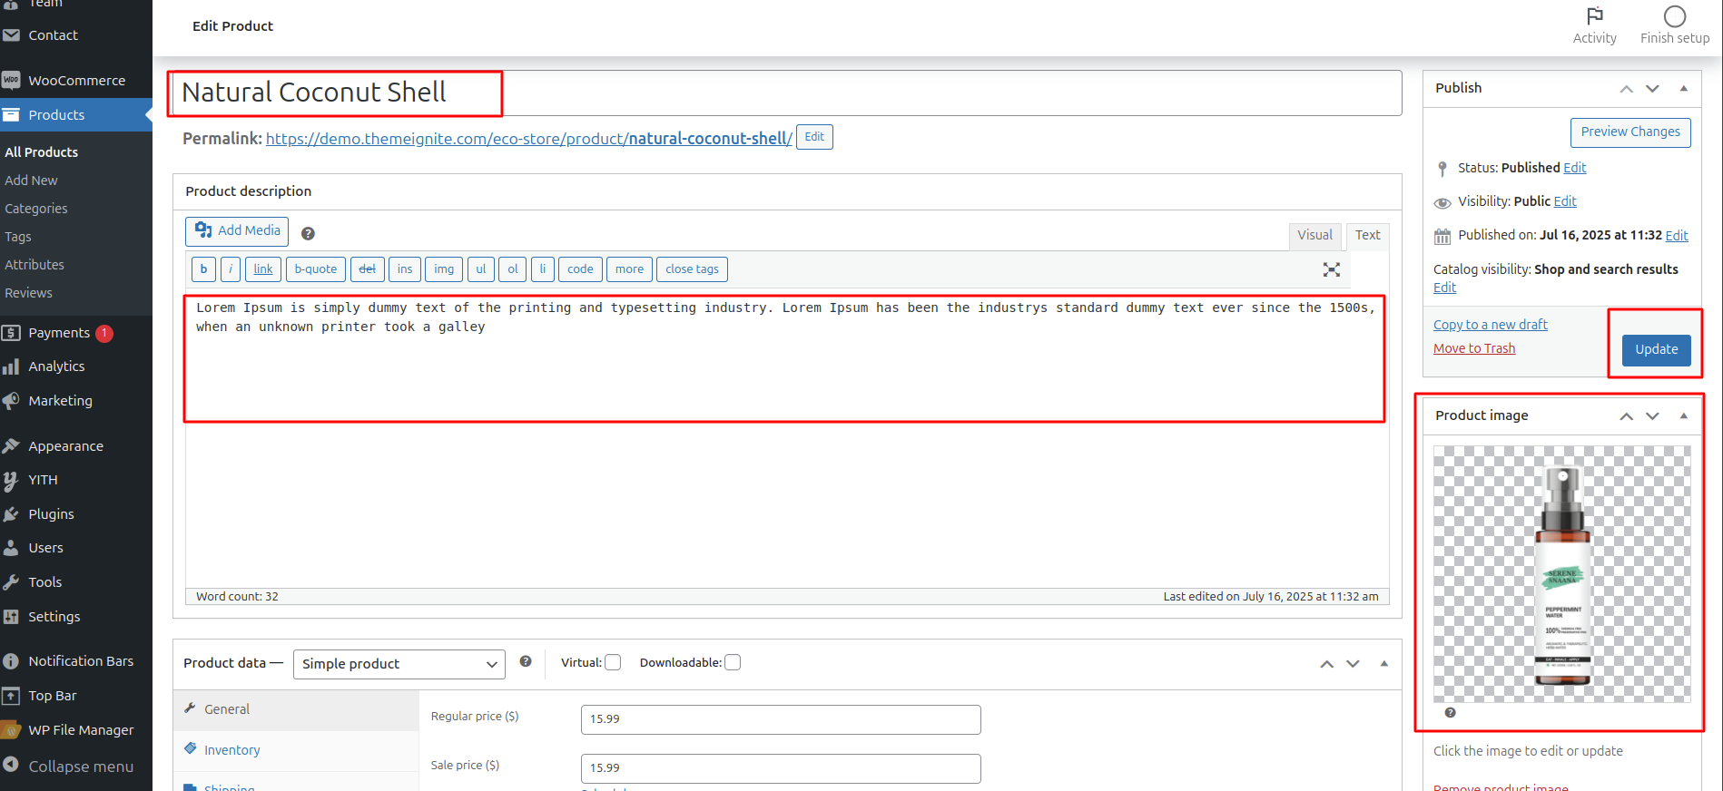Click help icon below product image
Image resolution: width=1723 pixels, height=791 pixels.
click(1450, 713)
